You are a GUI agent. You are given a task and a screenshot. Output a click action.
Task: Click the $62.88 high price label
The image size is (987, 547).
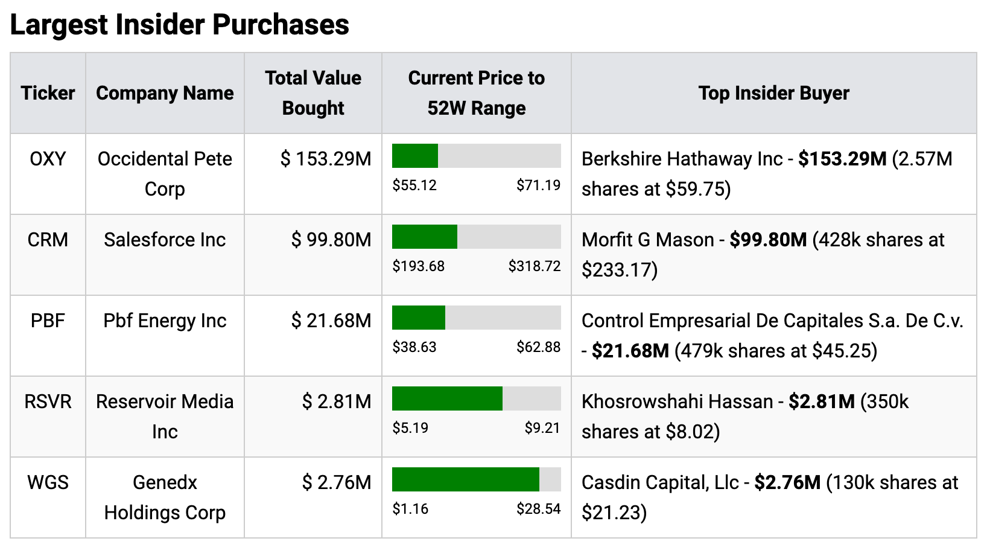point(539,347)
